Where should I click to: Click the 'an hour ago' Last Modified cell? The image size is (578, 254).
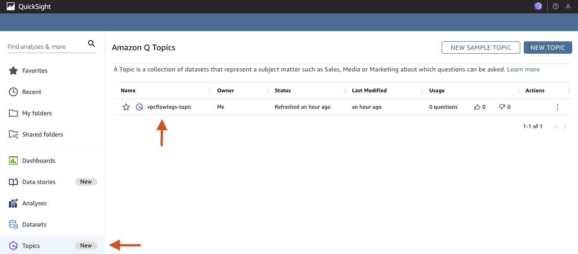click(x=367, y=107)
